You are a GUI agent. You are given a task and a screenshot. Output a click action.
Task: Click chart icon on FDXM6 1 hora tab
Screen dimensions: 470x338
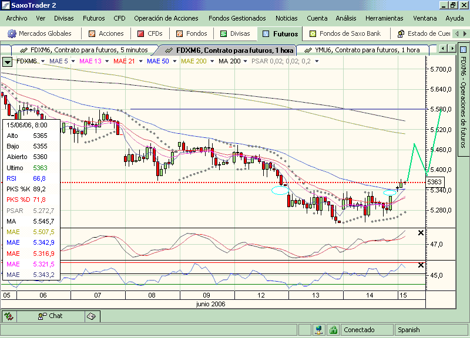pos(169,50)
